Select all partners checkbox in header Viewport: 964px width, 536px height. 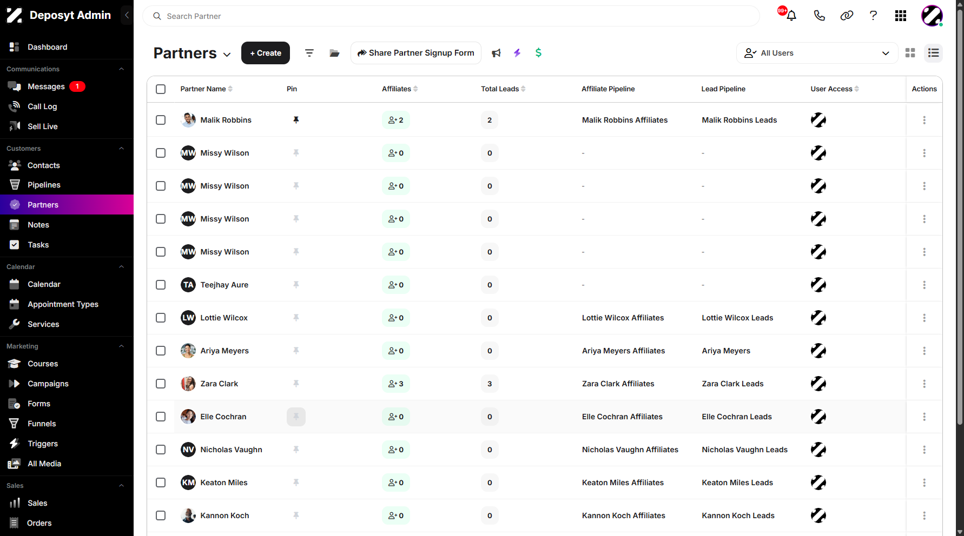[x=161, y=89]
